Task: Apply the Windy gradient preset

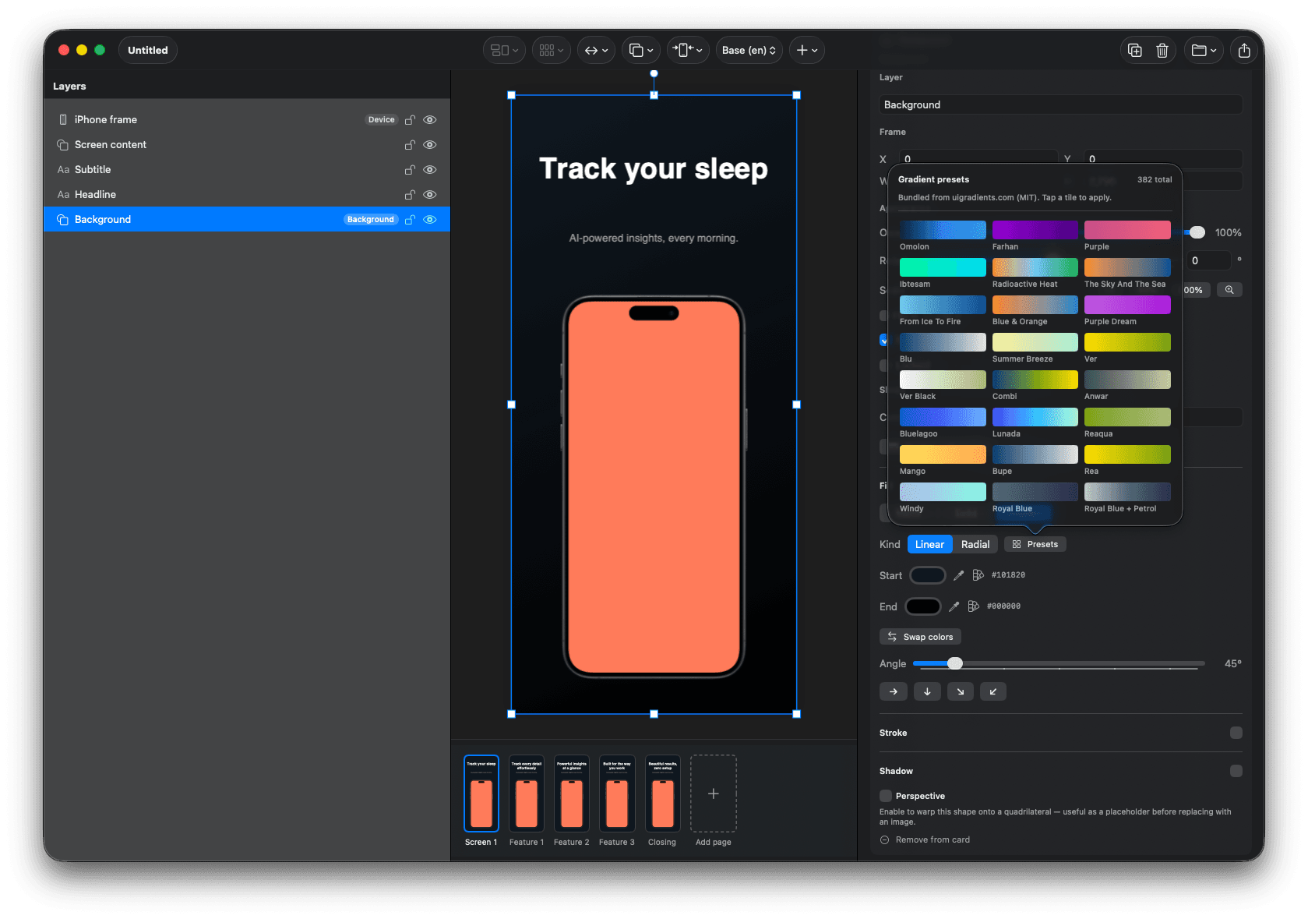Action: pyautogui.click(x=943, y=492)
